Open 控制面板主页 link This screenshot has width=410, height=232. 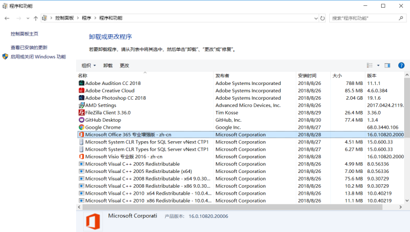(24, 34)
